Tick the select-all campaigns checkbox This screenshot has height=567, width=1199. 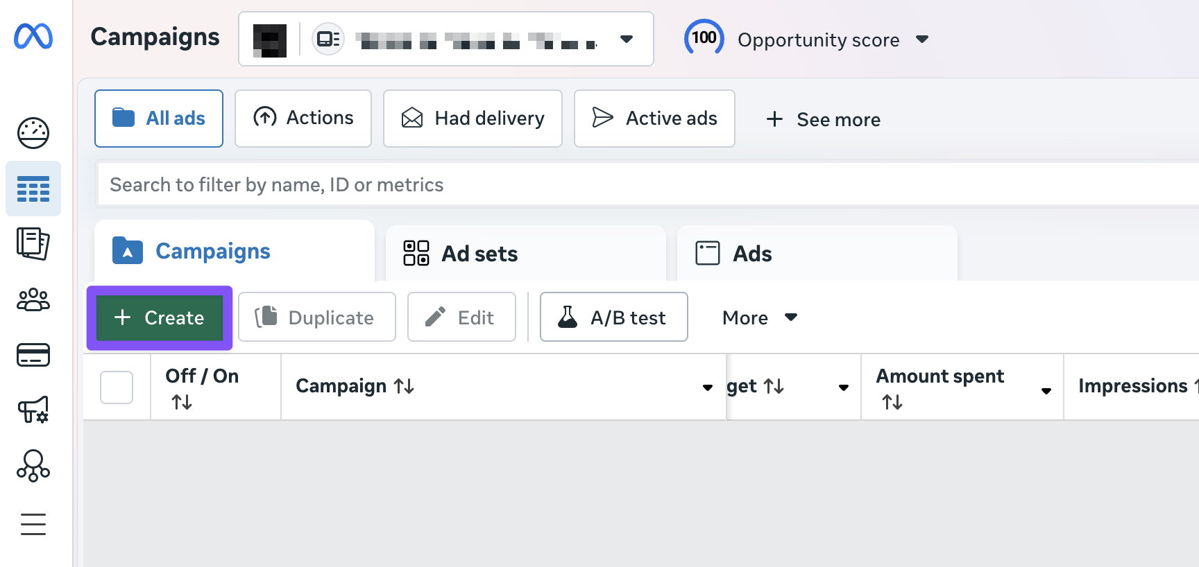[x=117, y=387]
